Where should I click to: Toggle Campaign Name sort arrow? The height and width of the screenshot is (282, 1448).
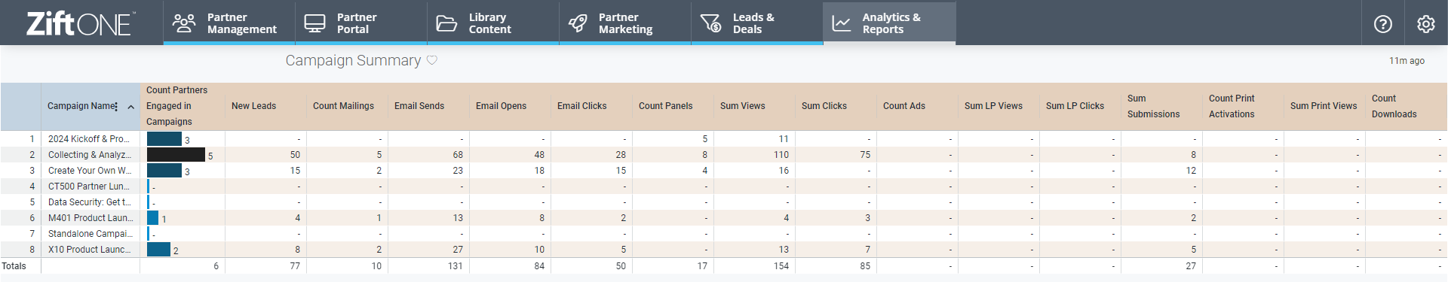point(131,107)
